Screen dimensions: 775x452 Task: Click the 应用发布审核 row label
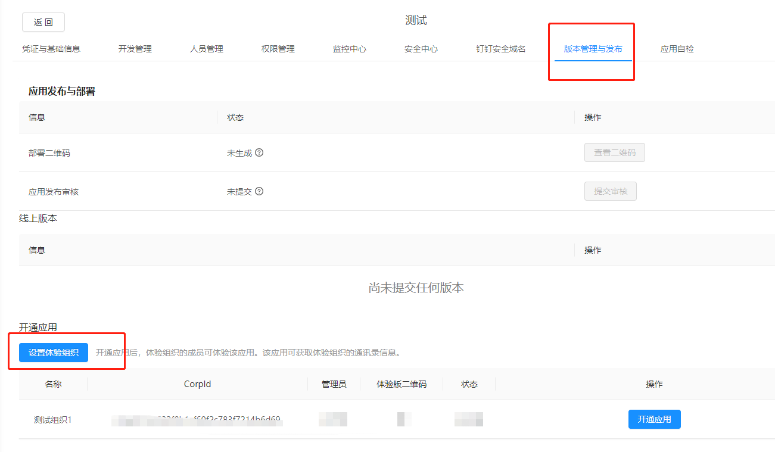click(54, 192)
